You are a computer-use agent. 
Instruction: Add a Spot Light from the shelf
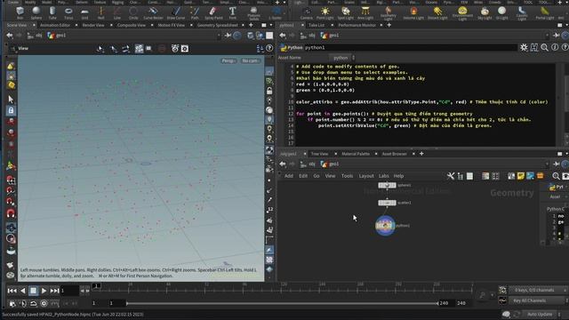tap(345, 12)
